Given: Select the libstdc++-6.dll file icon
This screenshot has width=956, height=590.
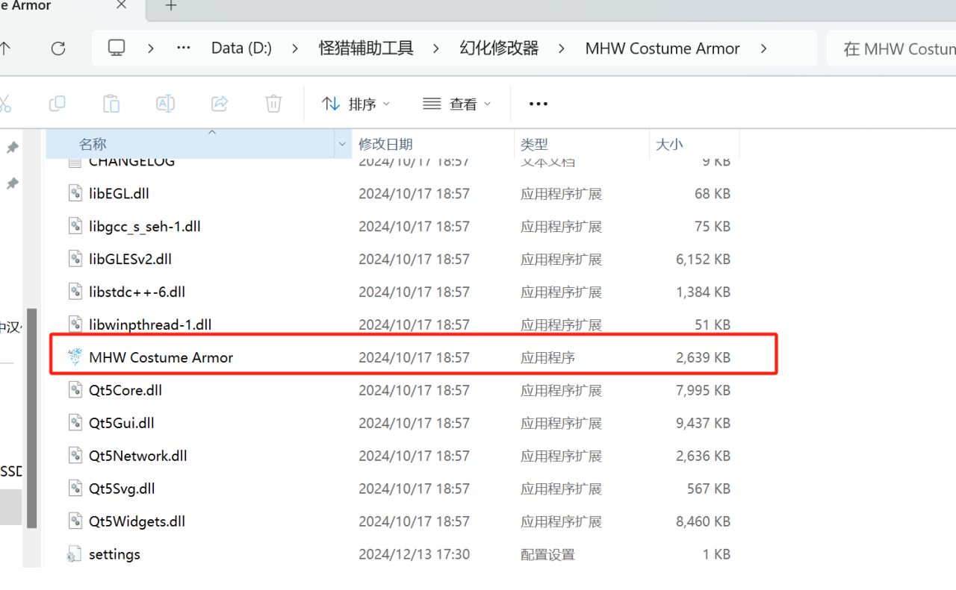Looking at the screenshot, I should [x=75, y=292].
